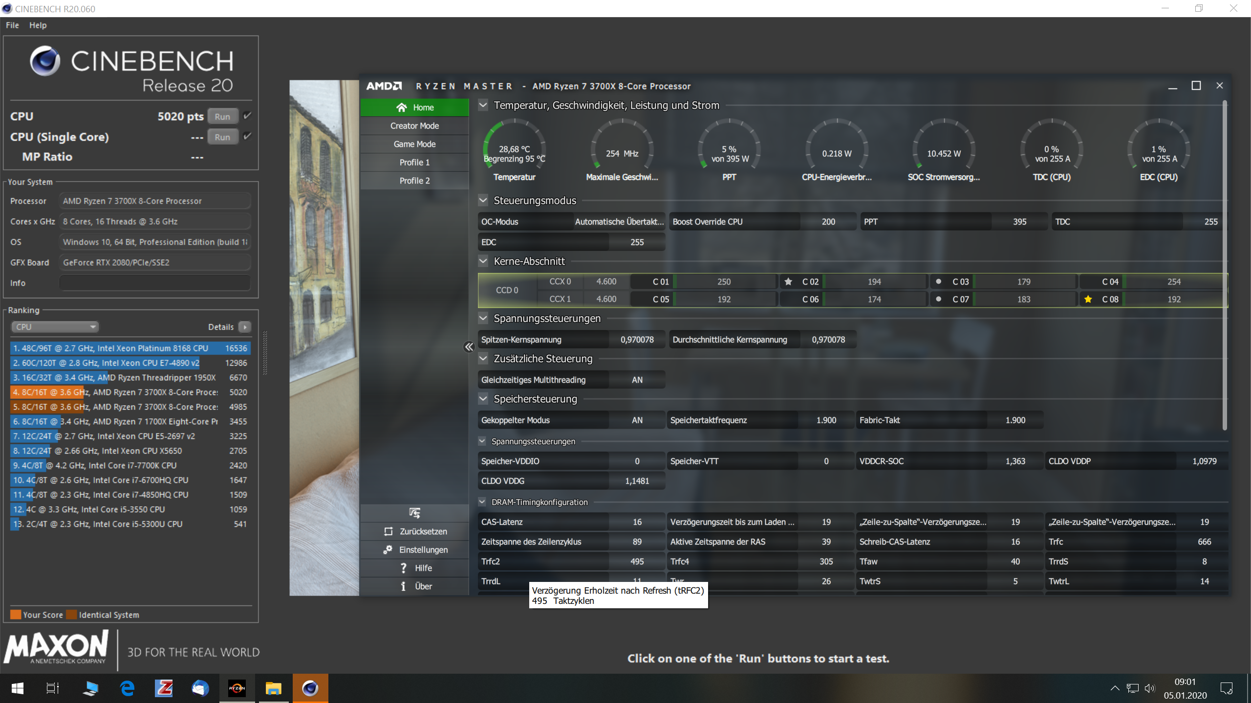Click the PPT gauge showing 5 percent
Viewport: 1251px width, 703px height.
(729, 146)
